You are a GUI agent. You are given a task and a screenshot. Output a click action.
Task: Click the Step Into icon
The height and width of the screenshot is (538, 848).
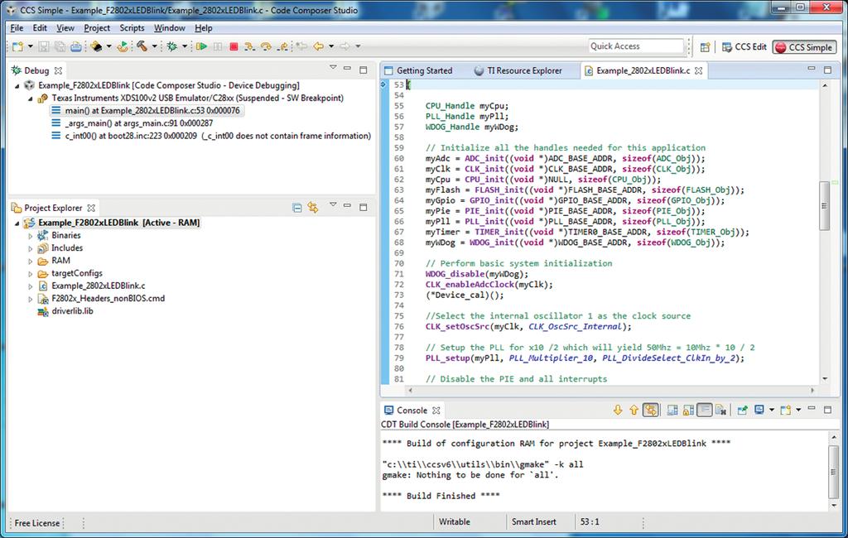coord(249,47)
